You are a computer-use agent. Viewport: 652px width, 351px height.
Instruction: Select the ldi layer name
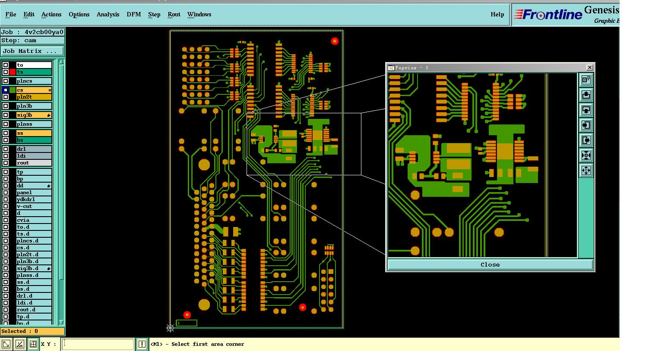click(34, 156)
